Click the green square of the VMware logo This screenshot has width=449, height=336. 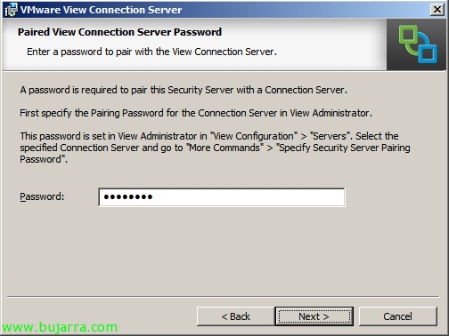409,39
